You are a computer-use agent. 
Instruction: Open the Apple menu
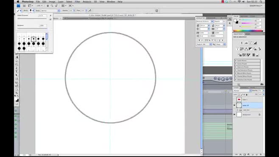pos(18,2)
